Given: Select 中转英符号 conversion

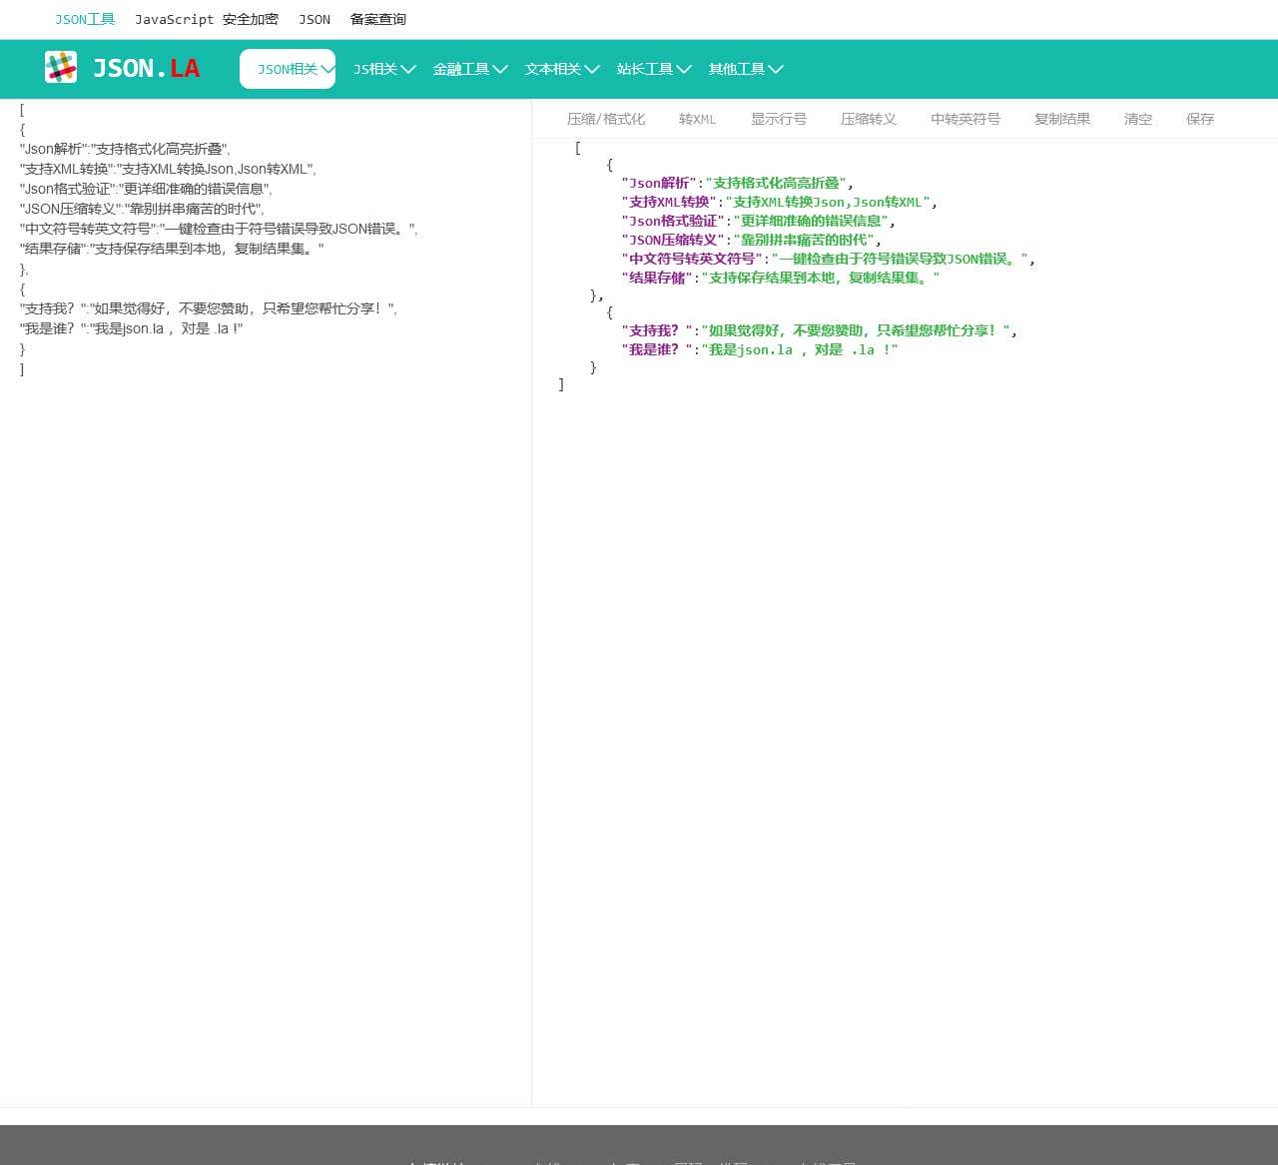Looking at the screenshot, I should tap(965, 119).
